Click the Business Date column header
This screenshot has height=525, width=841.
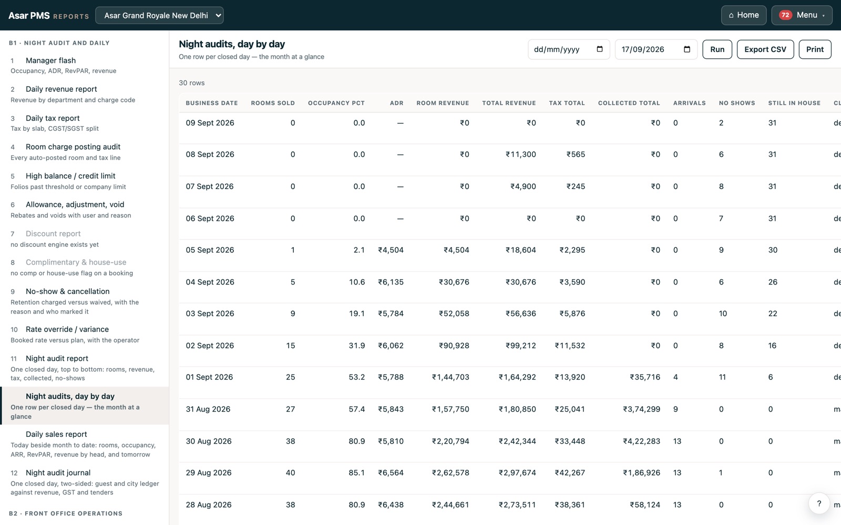coord(212,103)
